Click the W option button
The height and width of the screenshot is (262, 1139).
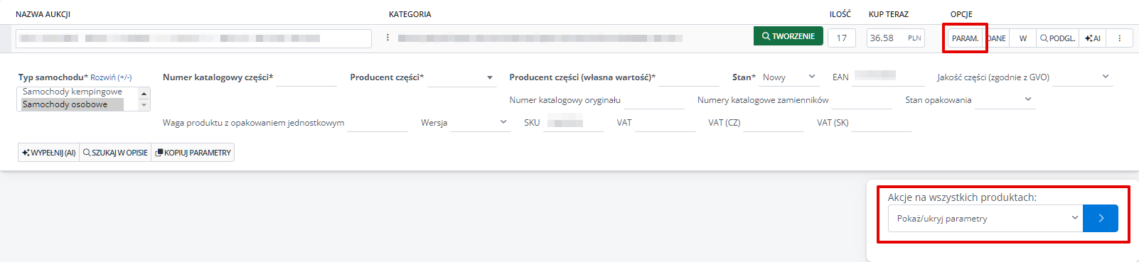[1023, 38]
